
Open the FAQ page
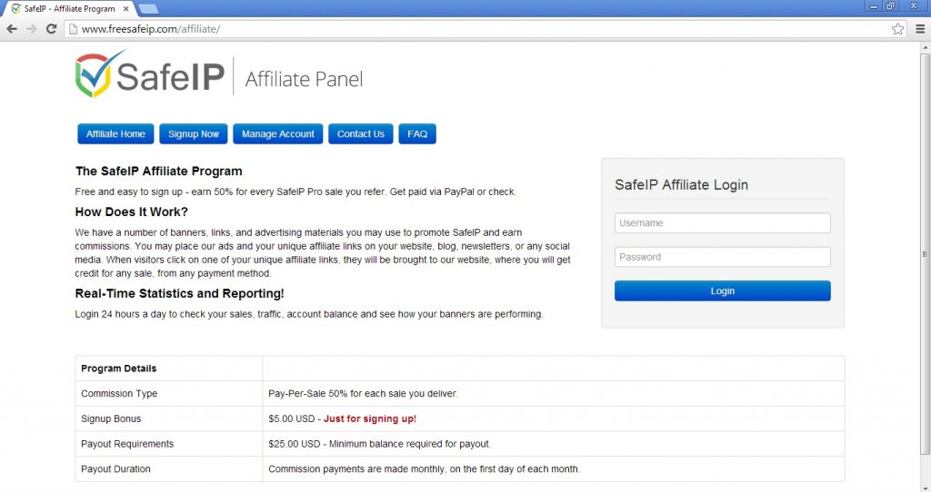pyautogui.click(x=417, y=134)
